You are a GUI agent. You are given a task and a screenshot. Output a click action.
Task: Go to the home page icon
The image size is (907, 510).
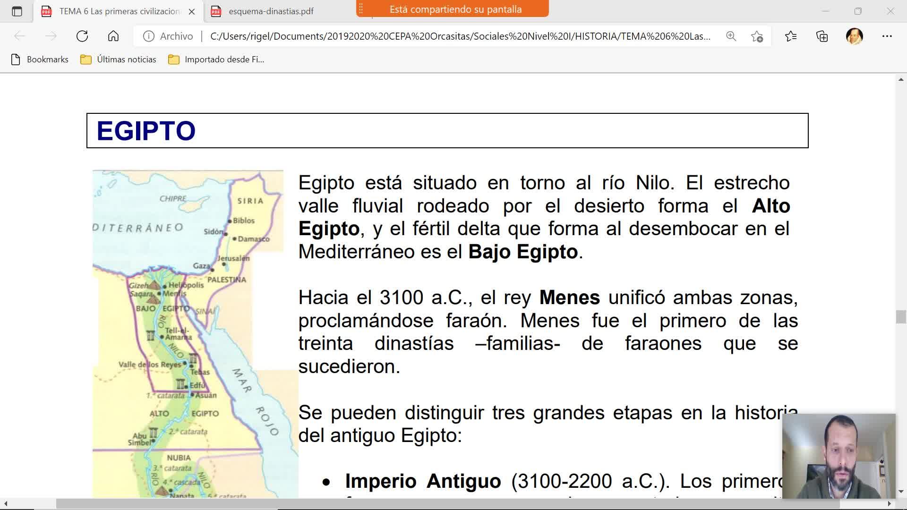click(113, 36)
